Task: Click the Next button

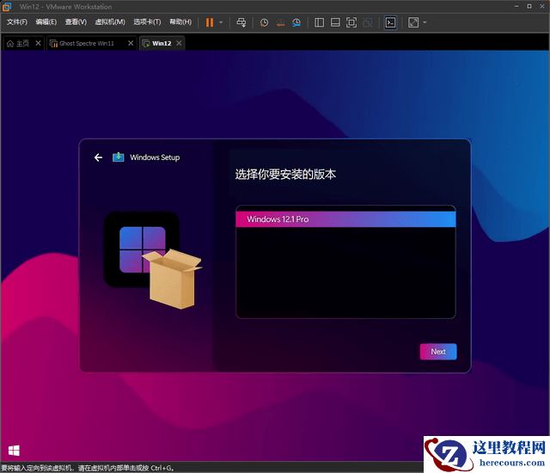Action: click(x=438, y=352)
